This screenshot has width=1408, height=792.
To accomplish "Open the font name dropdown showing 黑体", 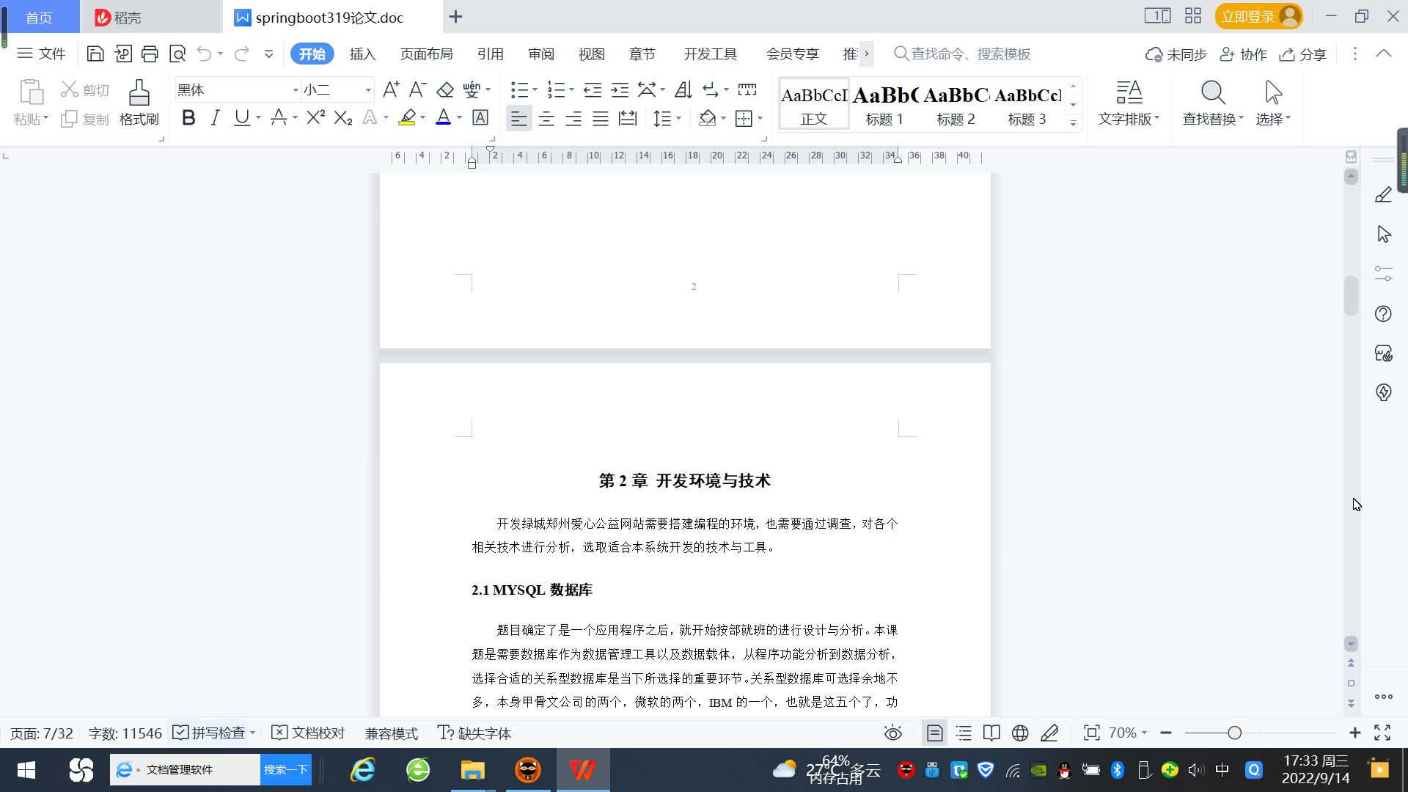I will pos(296,90).
